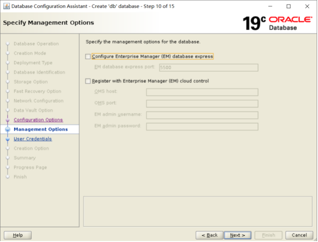Click Summary step text
318x242 pixels.
coord(25,158)
